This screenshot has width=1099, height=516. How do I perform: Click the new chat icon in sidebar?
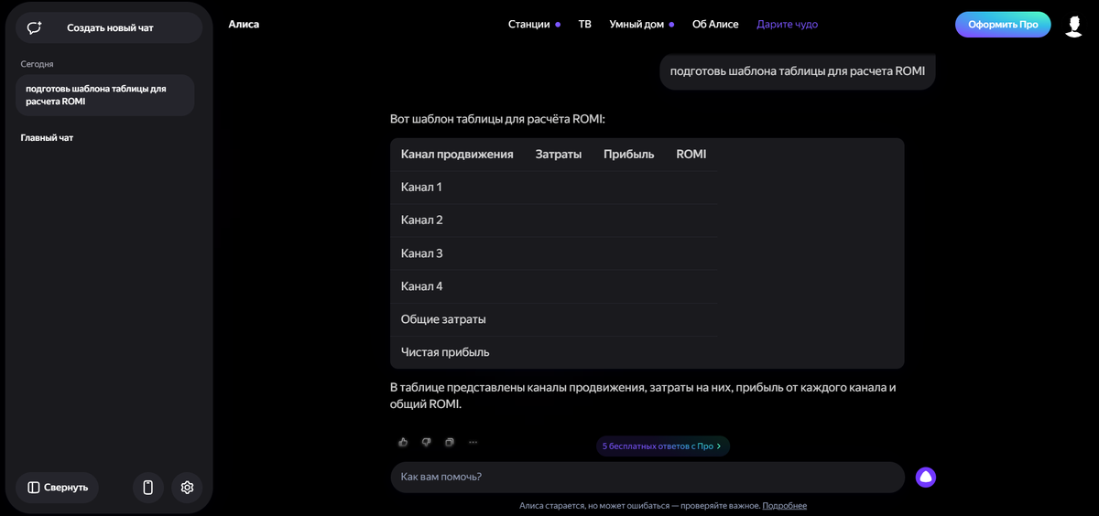pyautogui.click(x=35, y=28)
